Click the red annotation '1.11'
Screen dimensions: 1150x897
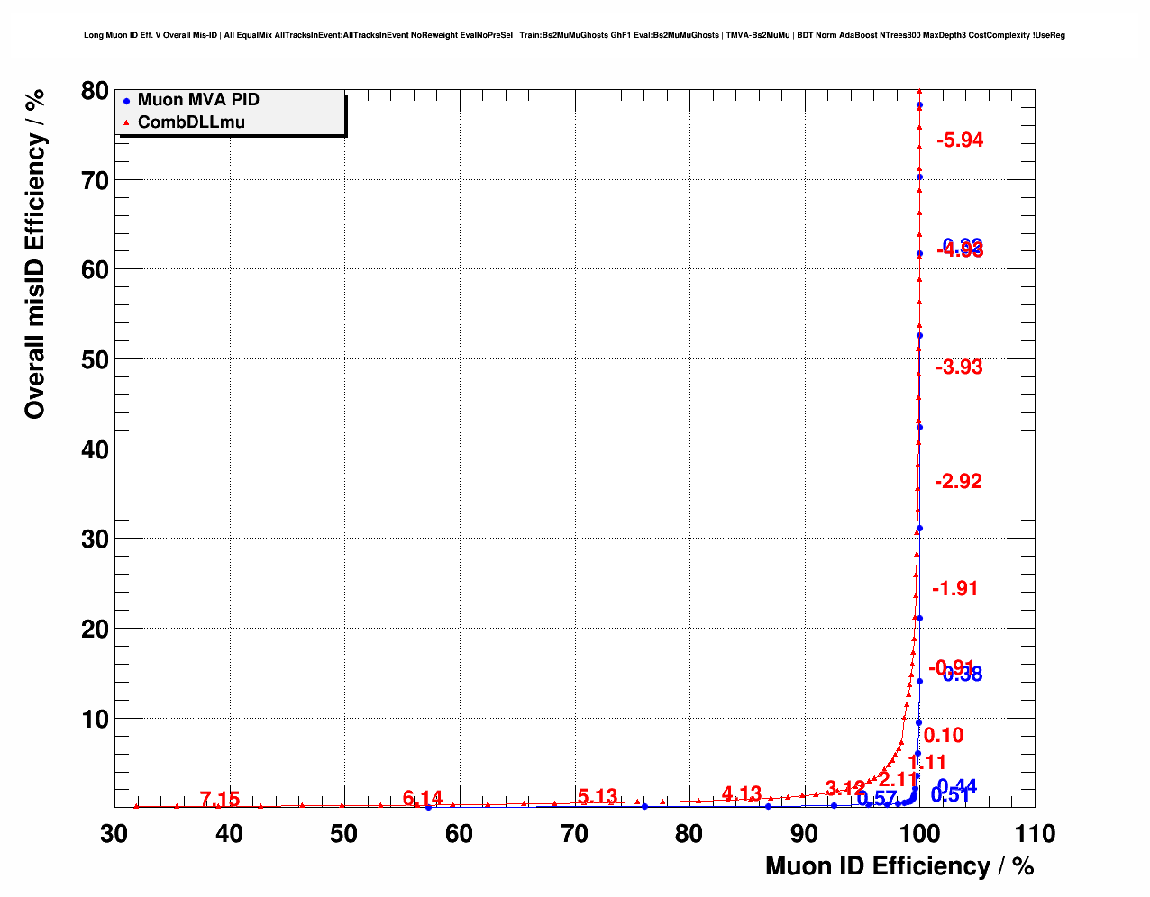[x=927, y=762]
